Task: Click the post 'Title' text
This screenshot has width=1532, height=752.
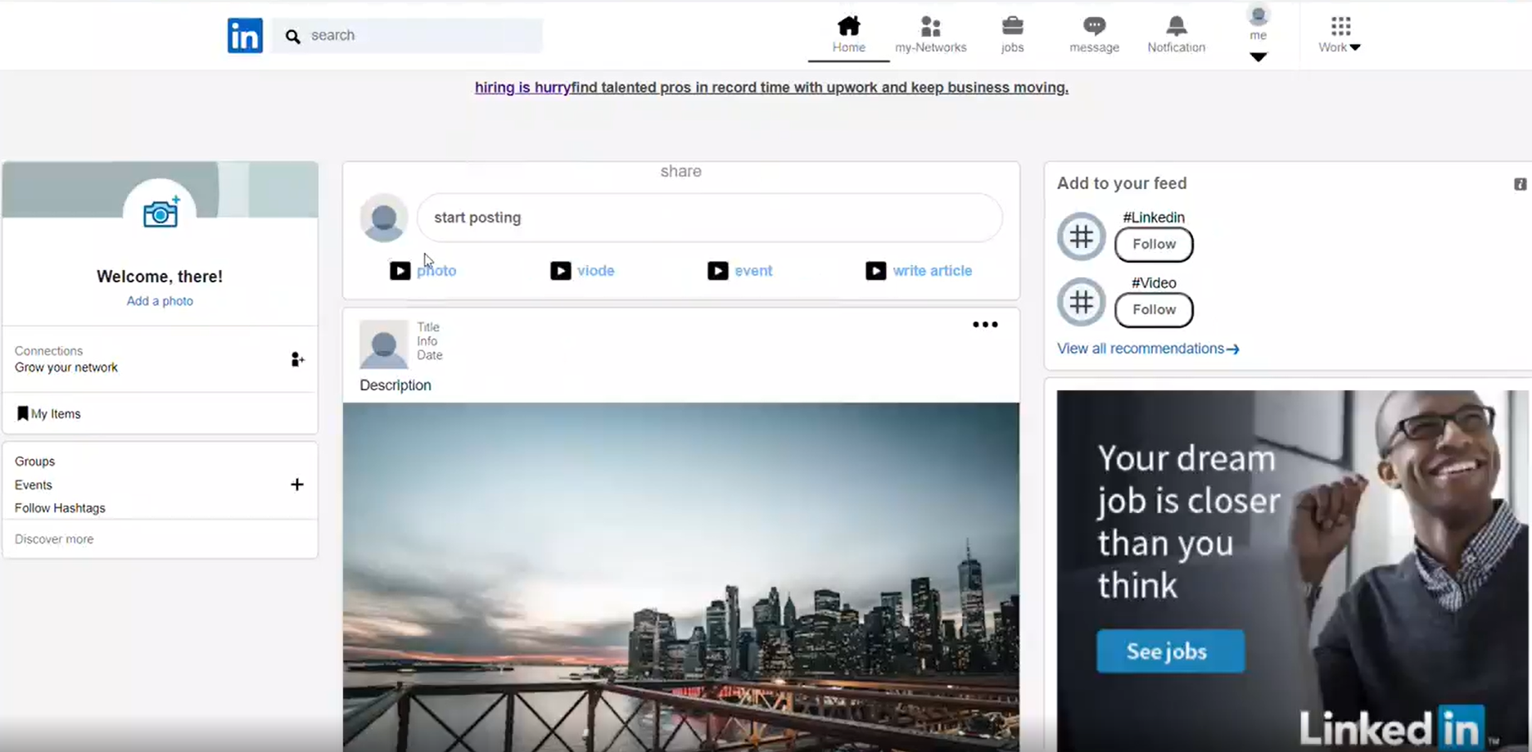Action: point(428,327)
